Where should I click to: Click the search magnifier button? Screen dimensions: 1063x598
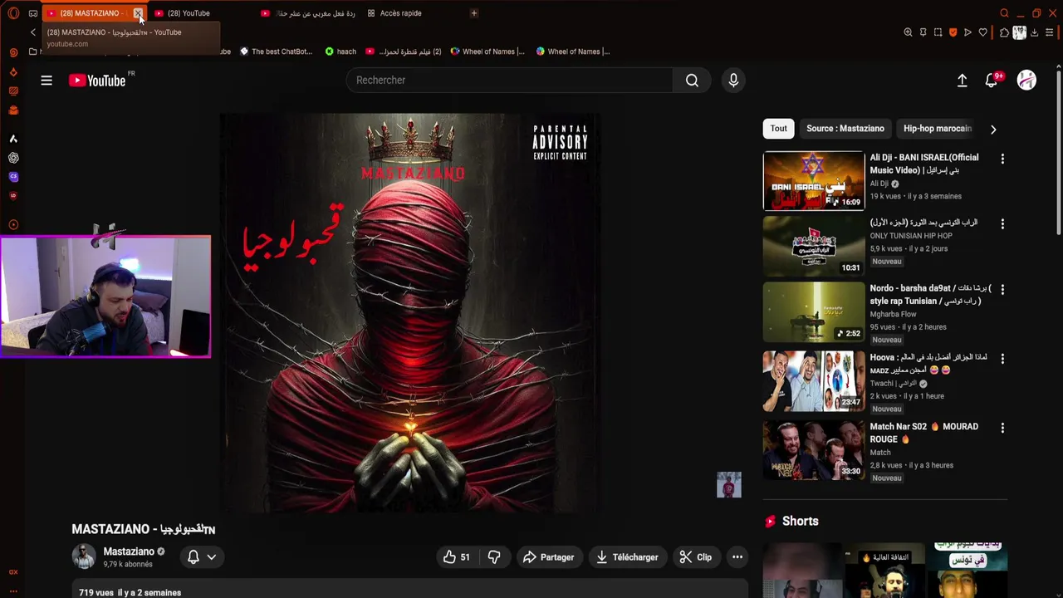(692, 80)
